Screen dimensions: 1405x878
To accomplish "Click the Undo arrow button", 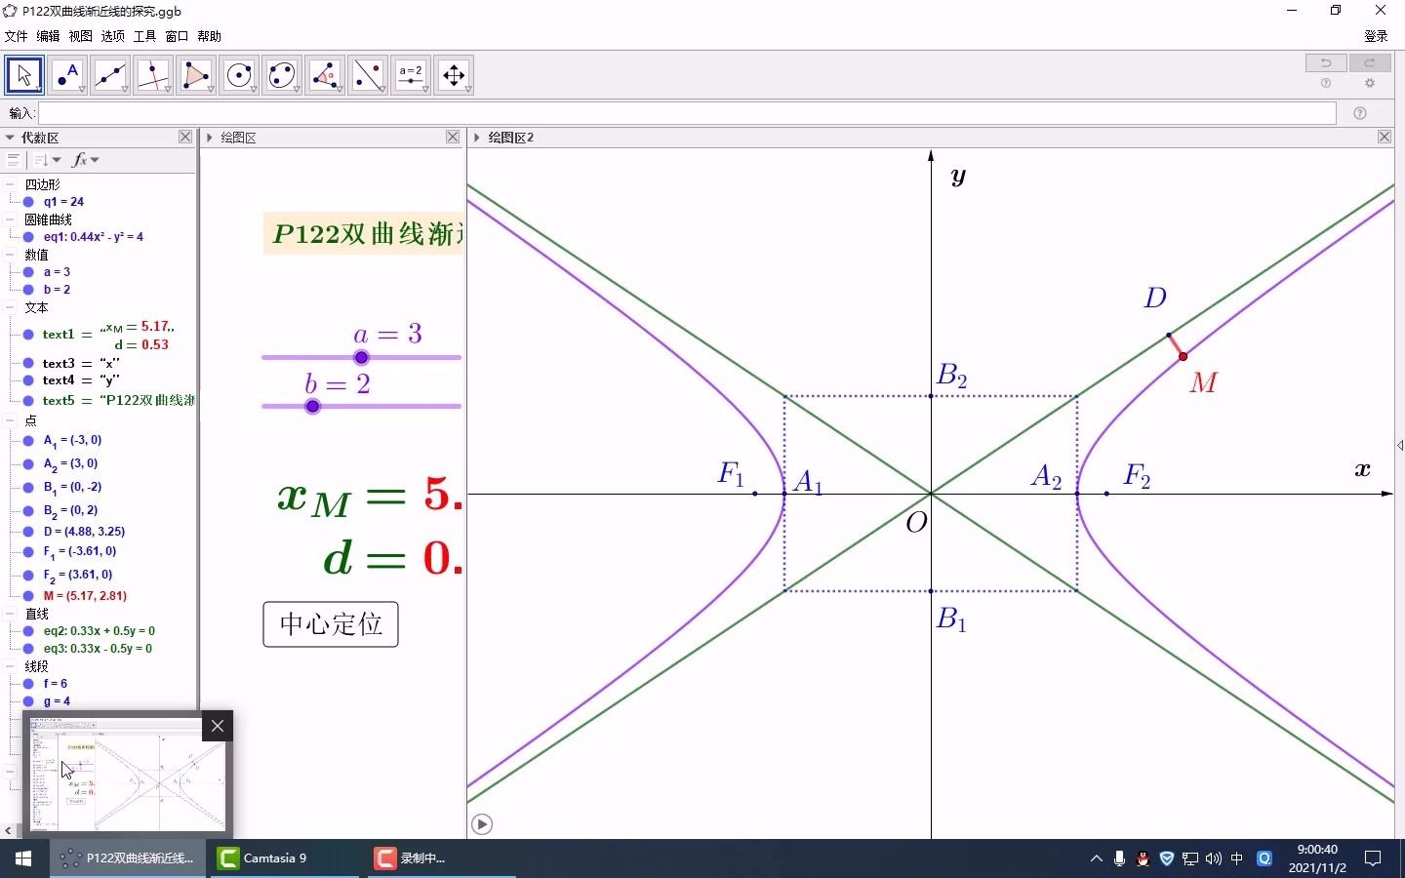I will 1326,62.
